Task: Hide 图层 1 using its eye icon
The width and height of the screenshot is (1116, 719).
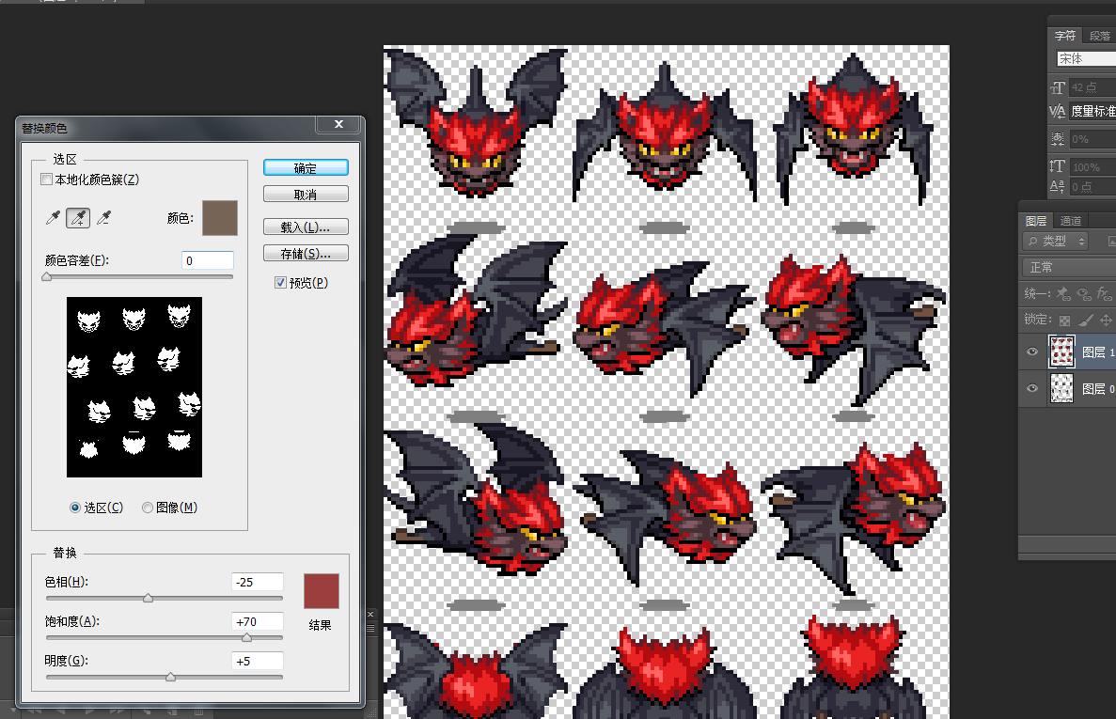Action: coord(1032,352)
